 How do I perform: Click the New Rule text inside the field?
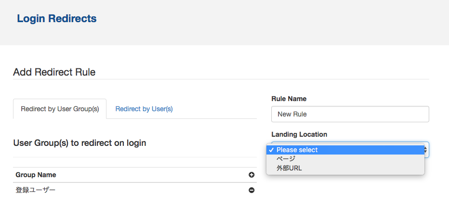click(x=292, y=114)
